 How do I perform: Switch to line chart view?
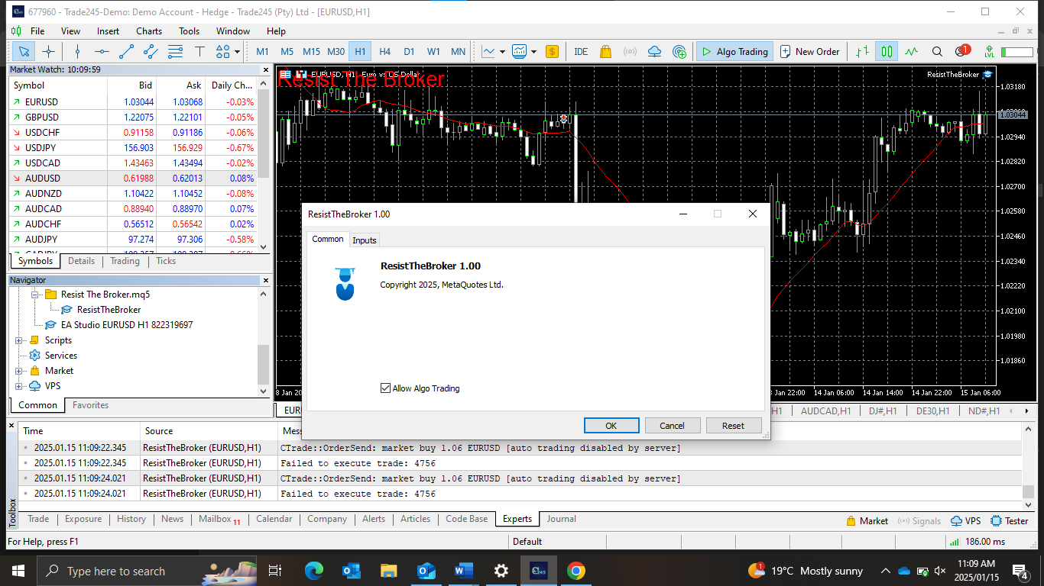coord(911,52)
